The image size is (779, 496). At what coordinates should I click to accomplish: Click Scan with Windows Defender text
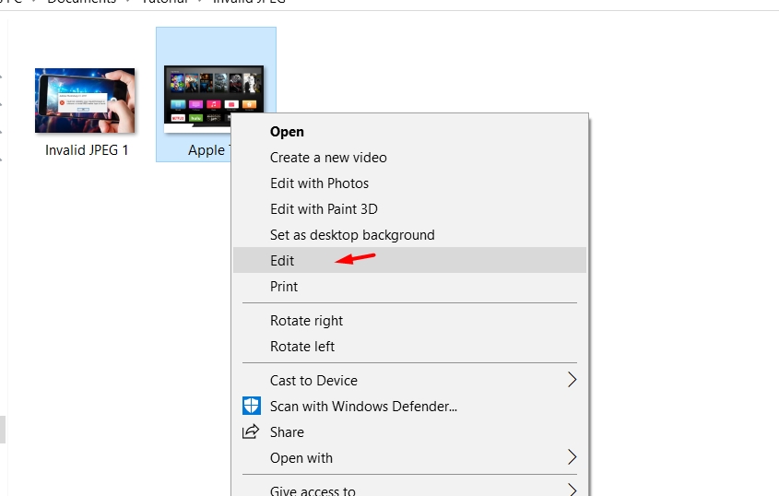(x=363, y=407)
